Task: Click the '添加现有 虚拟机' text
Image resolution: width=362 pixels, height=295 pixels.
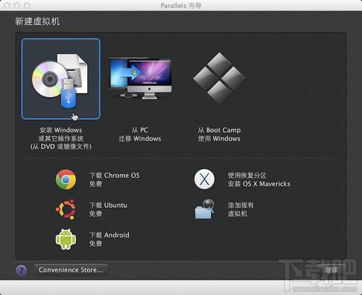Action: (x=241, y=210)
